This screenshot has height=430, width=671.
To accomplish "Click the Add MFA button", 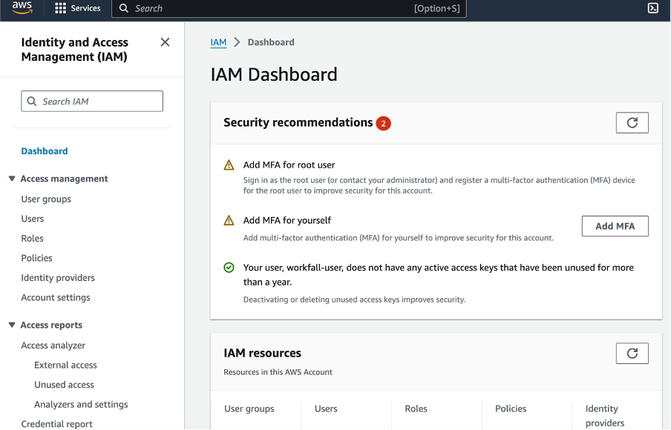I will pos(615,226).
